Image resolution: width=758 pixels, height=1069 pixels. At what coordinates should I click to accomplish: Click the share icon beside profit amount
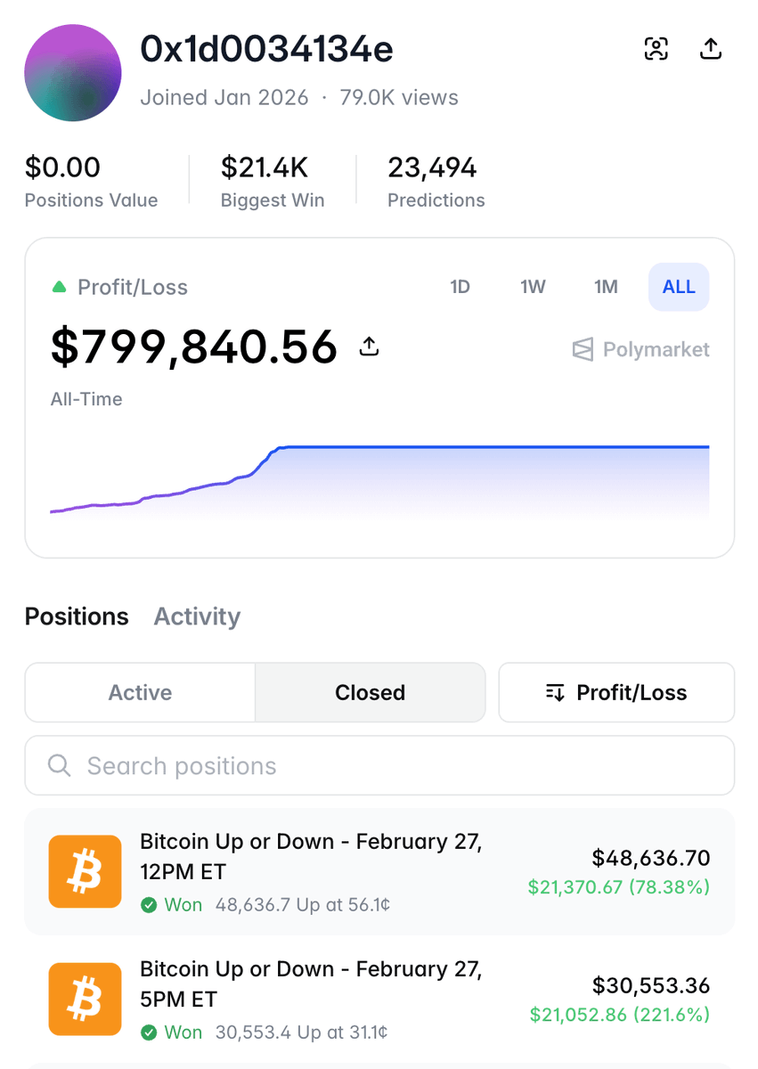369,347
